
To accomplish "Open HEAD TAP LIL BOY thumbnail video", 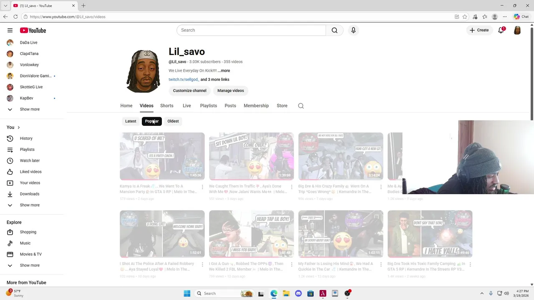I will (x=252, y=234).
